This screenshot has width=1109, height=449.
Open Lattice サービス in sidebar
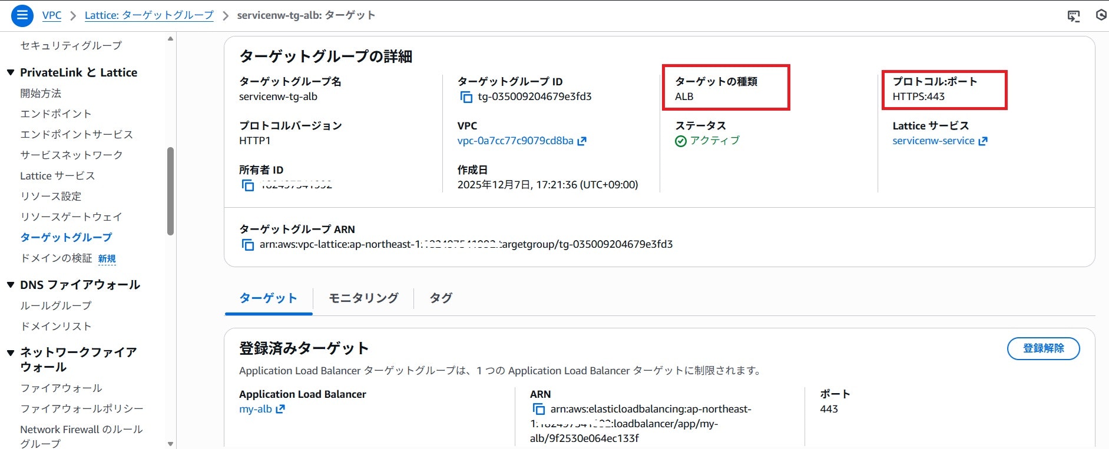(57, 175)
